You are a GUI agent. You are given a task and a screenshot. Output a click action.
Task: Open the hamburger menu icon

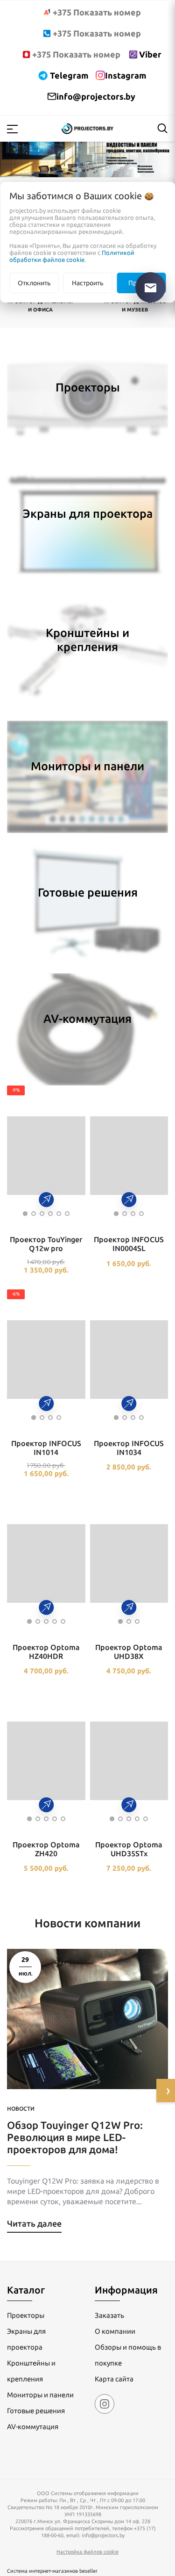(x=12, y=129)
